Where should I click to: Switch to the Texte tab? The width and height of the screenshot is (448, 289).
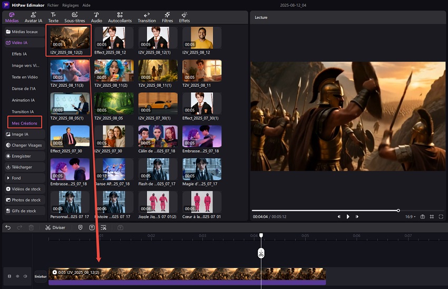(53, 17)
